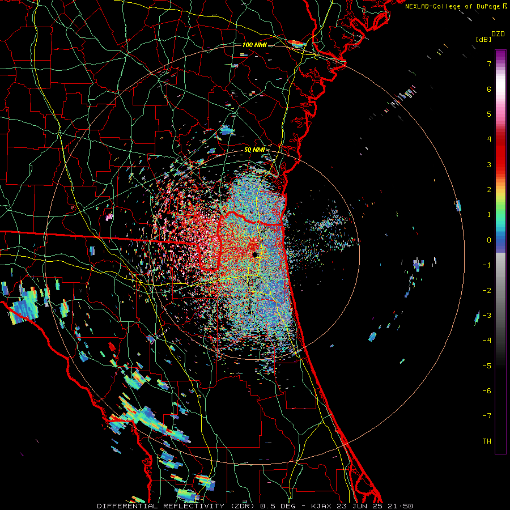Click the TH threshold label on the scale
The height and width of the screenshot is (510, 510).
pyautogui.click(x=487, y=441)
